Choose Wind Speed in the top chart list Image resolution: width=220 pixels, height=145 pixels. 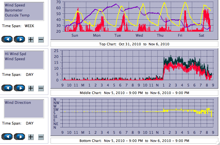point(15,5)
